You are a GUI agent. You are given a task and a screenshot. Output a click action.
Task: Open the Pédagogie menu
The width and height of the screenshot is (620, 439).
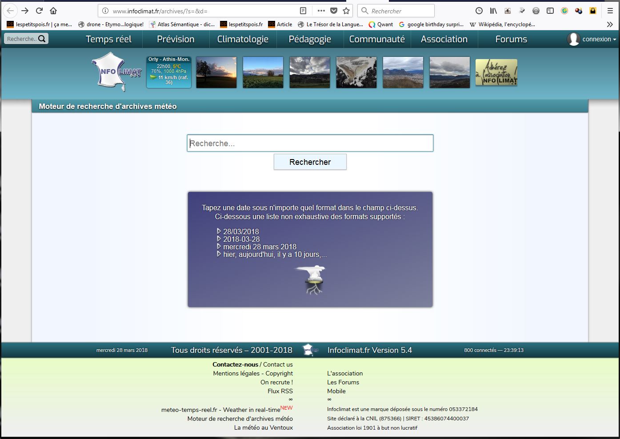tap(310, 39)
